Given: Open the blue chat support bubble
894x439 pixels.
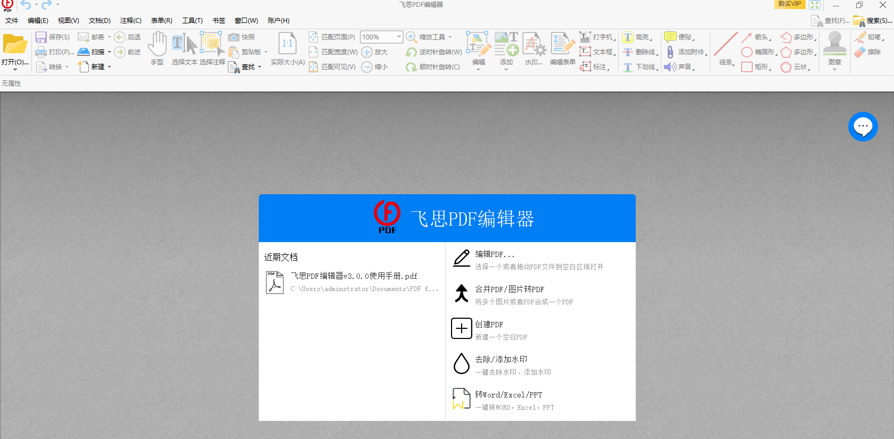Looking at the screenshot, I should pos(863,127).
